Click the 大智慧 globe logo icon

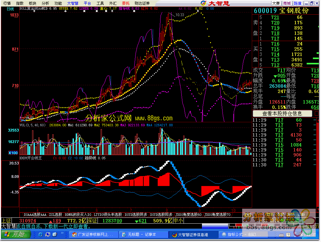click(x=204, y=3)
